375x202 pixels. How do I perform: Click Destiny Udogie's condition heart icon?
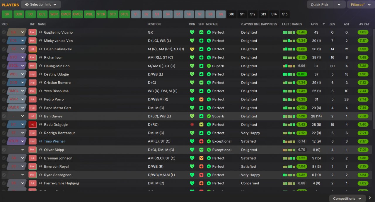(x=192, y=74)
